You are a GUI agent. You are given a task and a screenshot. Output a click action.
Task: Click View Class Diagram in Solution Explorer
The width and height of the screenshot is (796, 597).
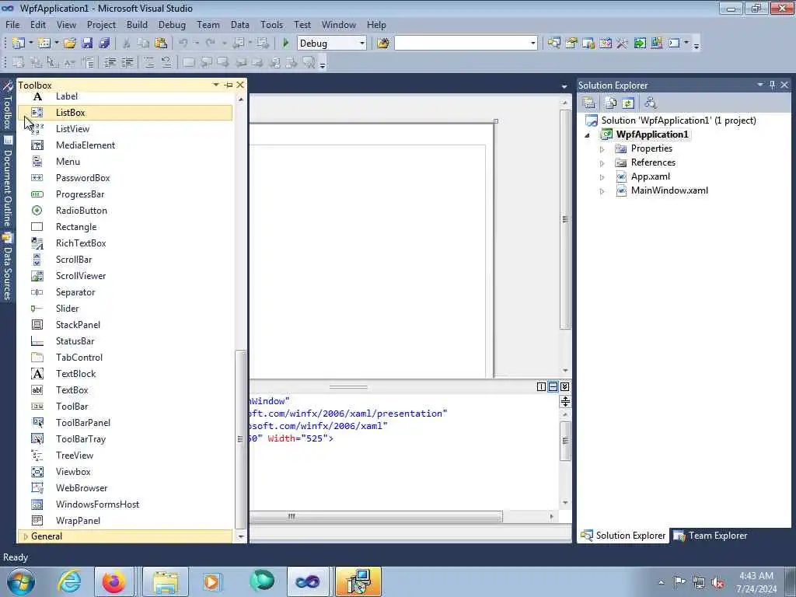651,103
